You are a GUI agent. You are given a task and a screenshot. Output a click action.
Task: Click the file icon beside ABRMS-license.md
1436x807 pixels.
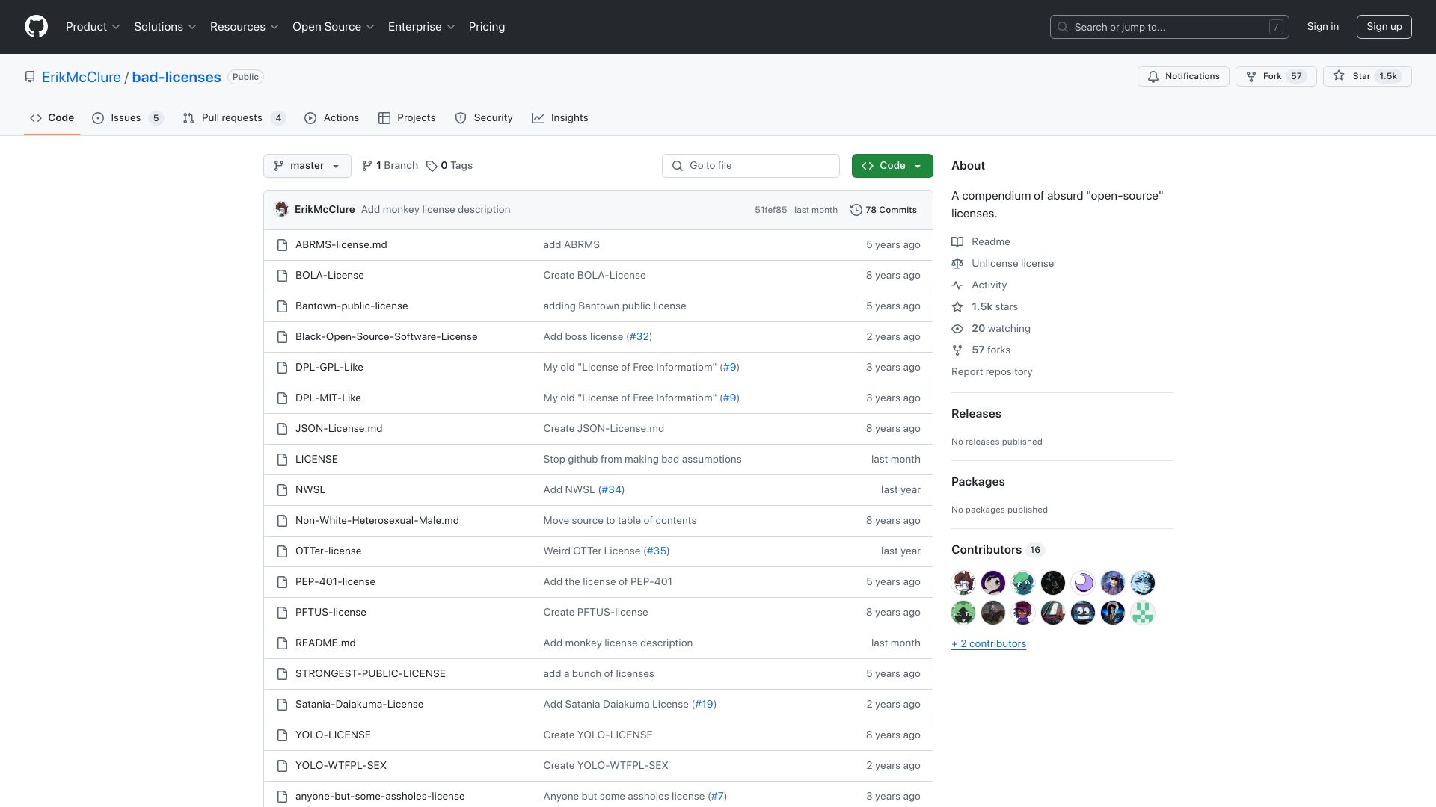click(282, 245)
